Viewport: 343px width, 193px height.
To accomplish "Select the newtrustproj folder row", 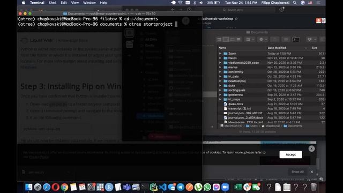I will click(x=271, y=81).
